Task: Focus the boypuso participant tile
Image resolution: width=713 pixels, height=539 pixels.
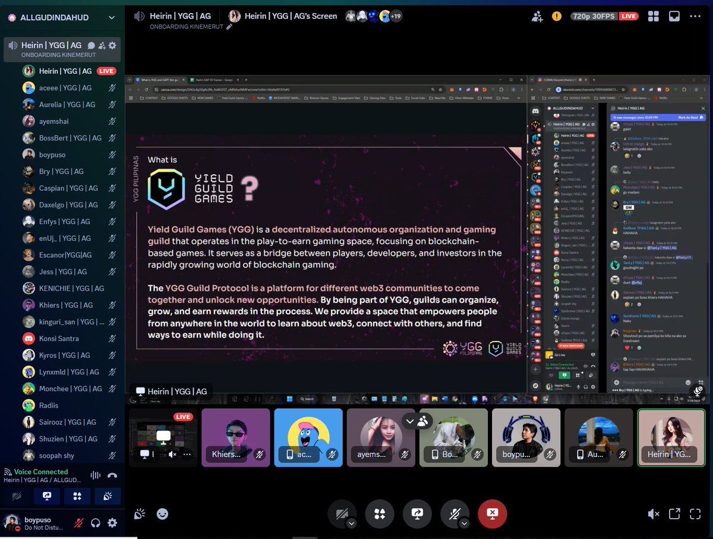Action: (x=526, y=437)
